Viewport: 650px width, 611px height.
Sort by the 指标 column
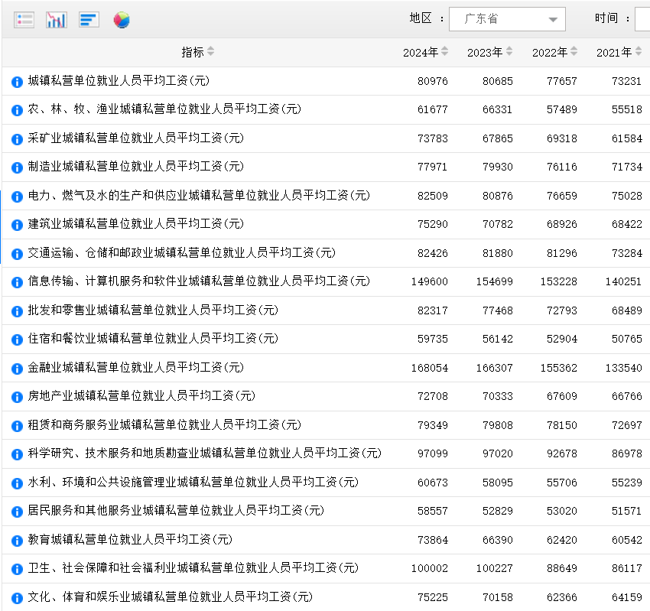coord(210,51)
